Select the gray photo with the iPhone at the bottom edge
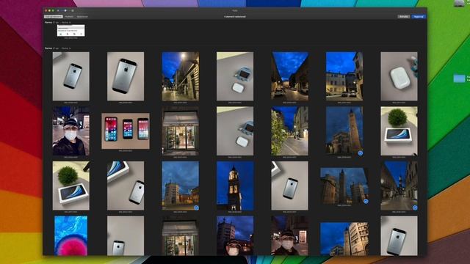Image resolution: width=470 pixels, height=264 pixels. click(126, 235)
